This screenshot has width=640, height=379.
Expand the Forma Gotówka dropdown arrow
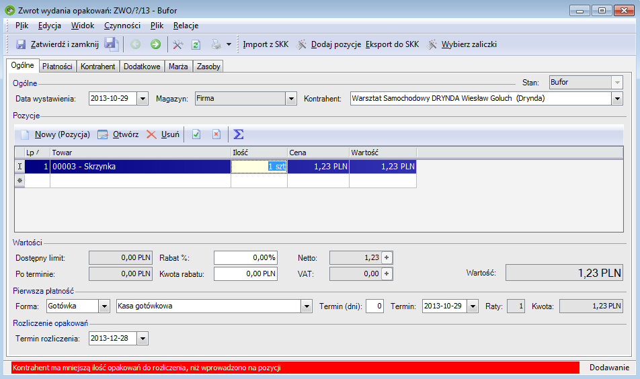point(104,306)
